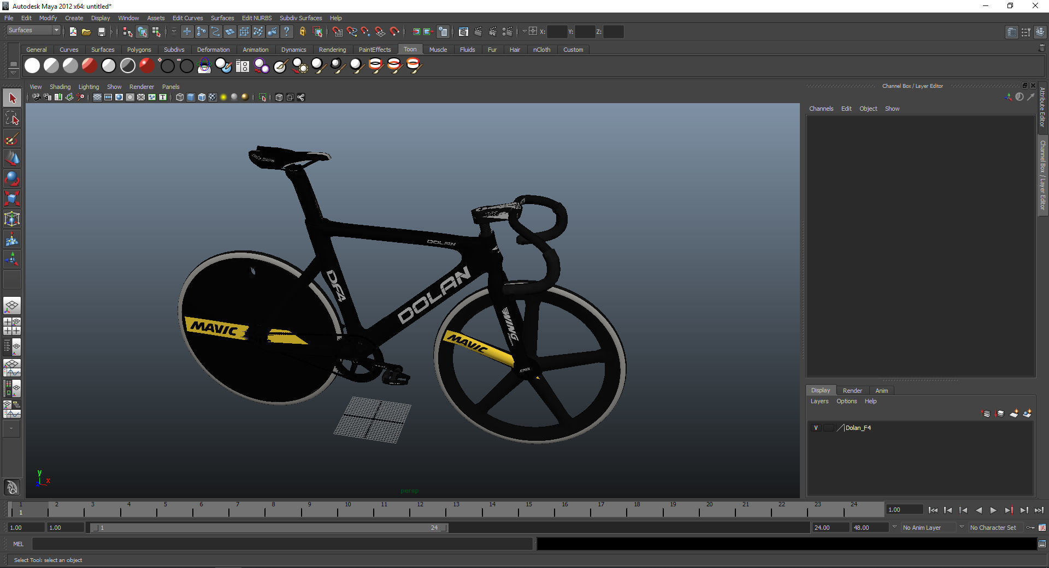Open the Animation Preferences icon

[x=1042, y=528]
